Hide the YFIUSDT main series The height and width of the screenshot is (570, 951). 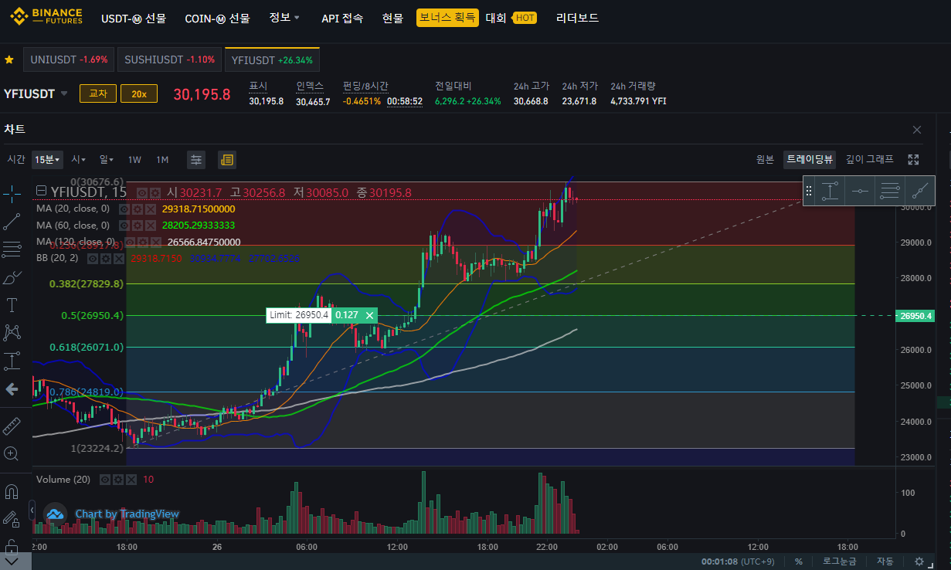pyautogui.click(x=141, y=192)
